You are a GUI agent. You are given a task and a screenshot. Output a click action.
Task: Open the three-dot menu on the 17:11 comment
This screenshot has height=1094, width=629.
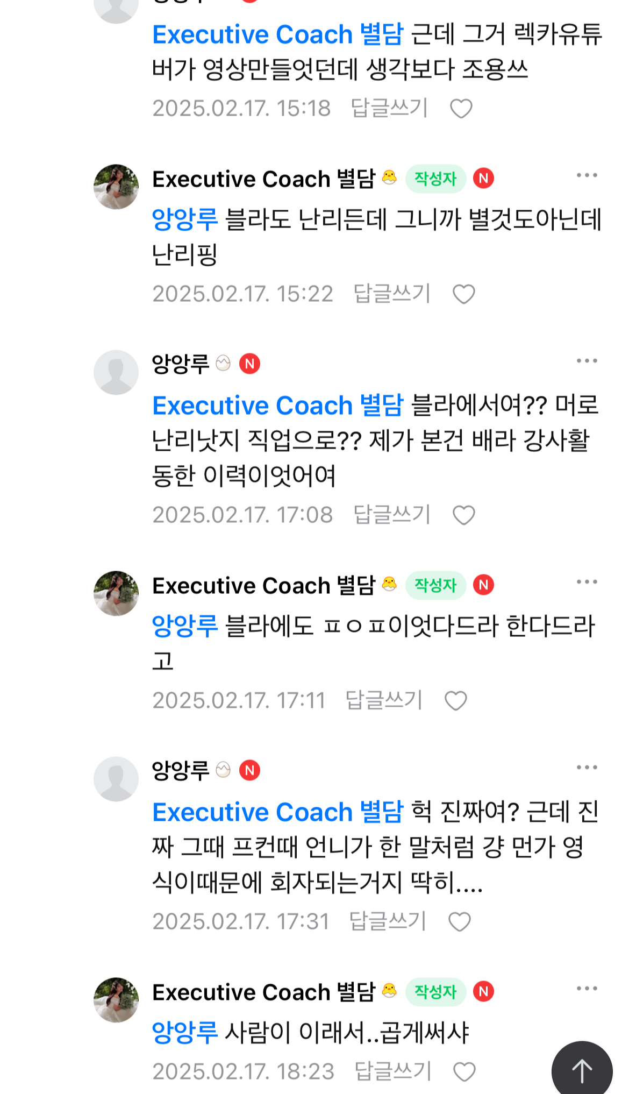[587, 582]
